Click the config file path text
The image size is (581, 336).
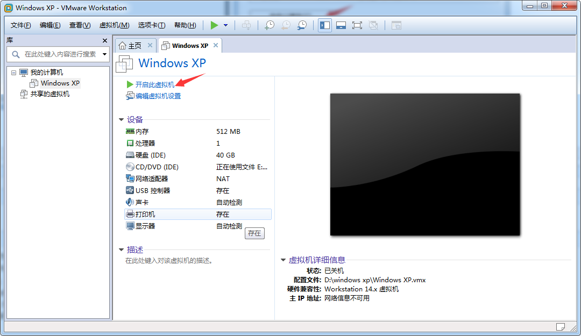375,280
